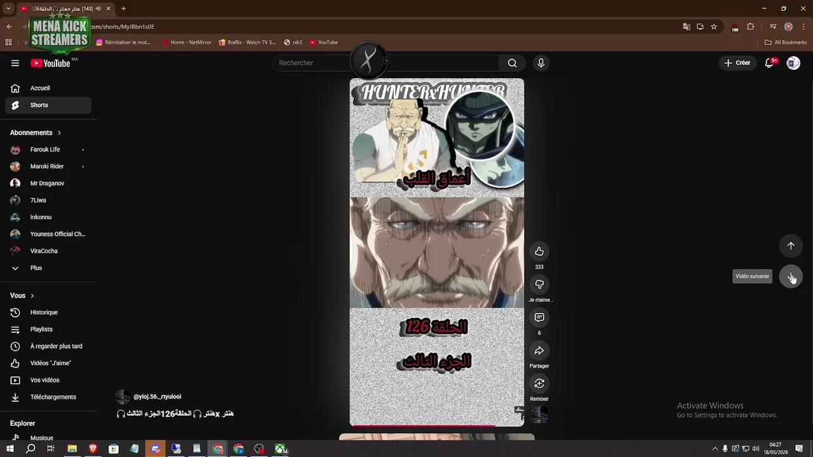Translate page icon in address bar
The width and height of the screenshot is (813, 457).
[x=687, y=27]
